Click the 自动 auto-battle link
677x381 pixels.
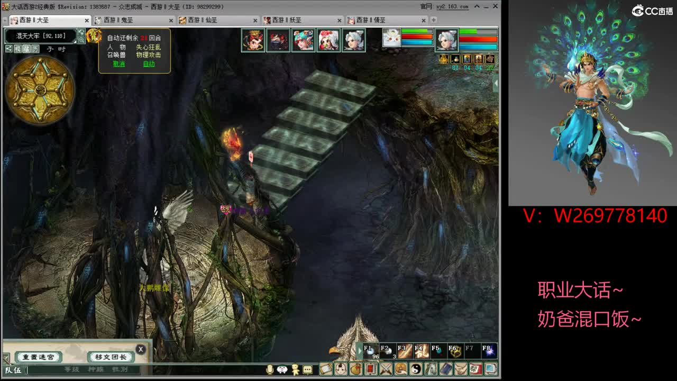[x=149, y=63]
